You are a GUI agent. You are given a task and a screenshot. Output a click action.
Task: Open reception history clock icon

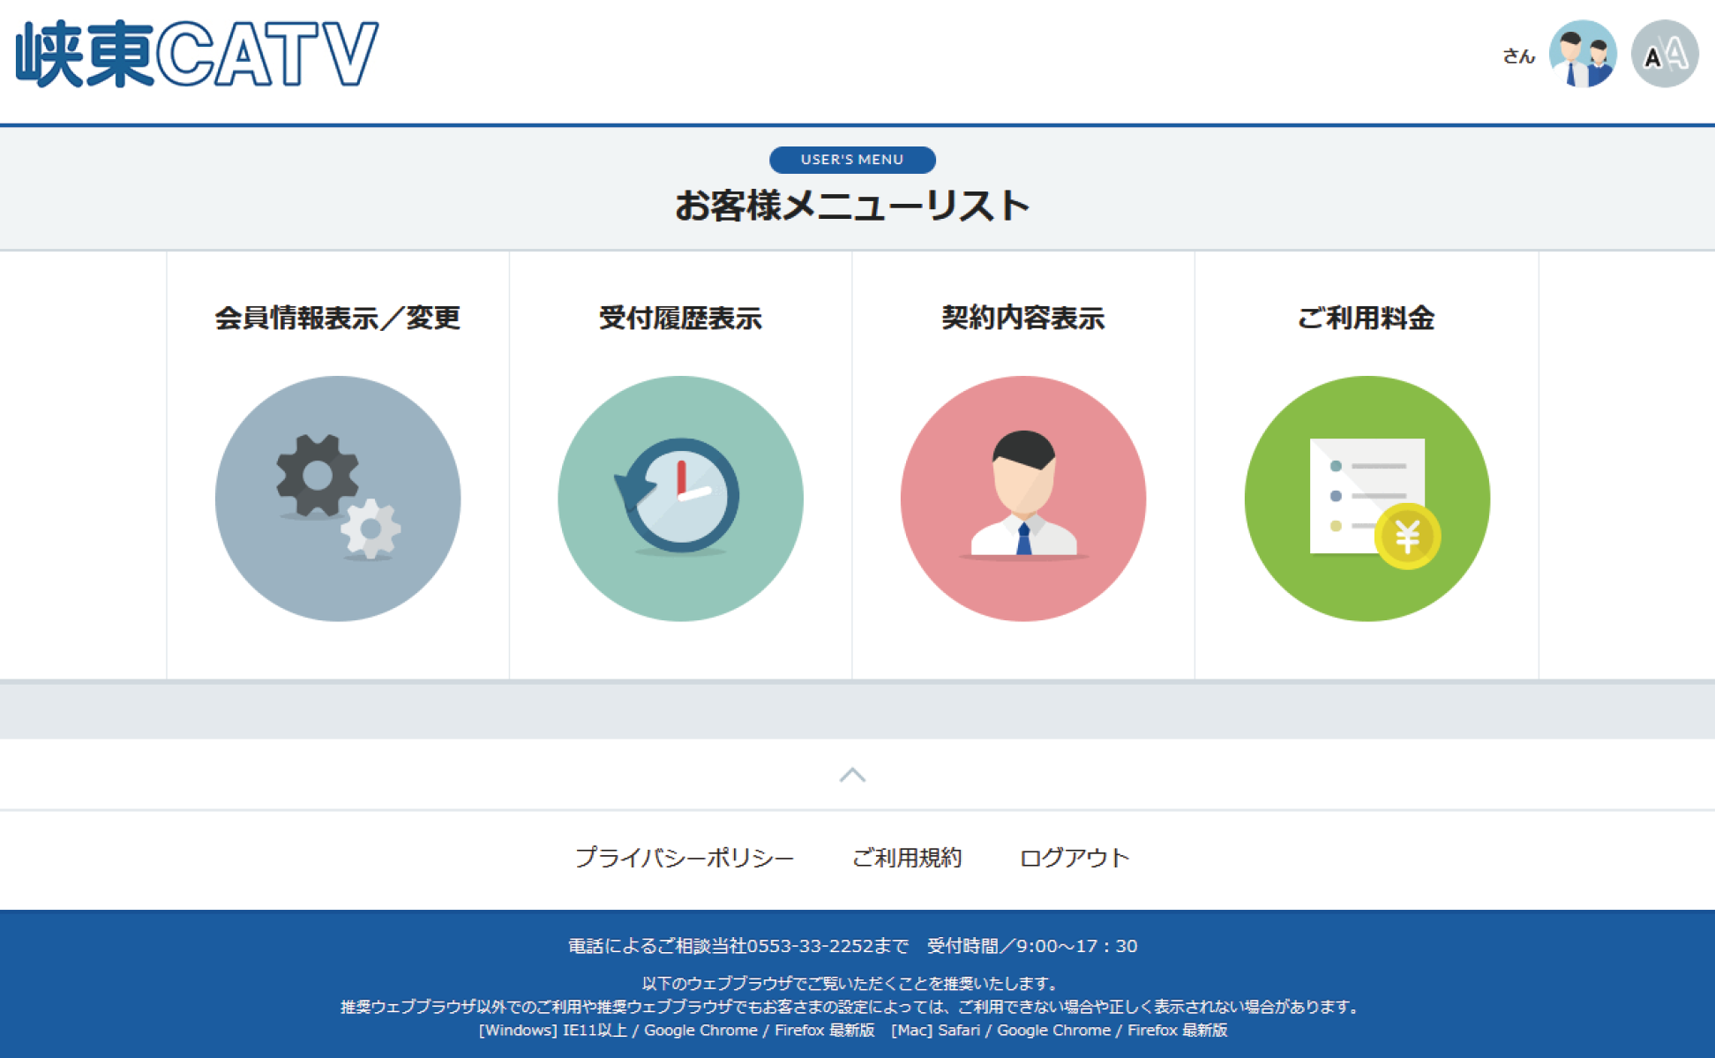click(x=680, y=499)
